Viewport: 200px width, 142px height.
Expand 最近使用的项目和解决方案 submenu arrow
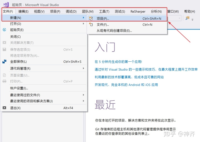coord(83,101)
